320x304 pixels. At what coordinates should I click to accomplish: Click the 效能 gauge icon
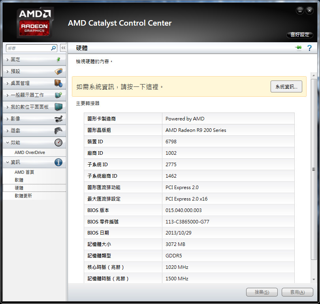point(58,142)
